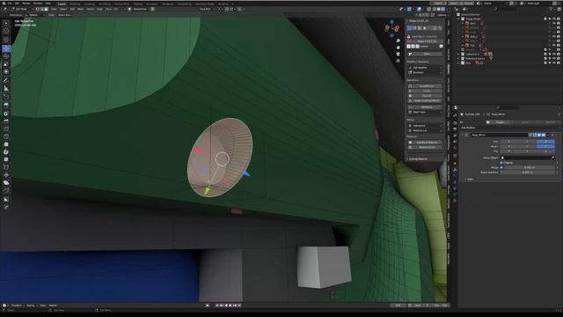The height and width of the screenshot is (317, 563).
Task: Click the Material Scroll button
Action: tap(425, 147)
